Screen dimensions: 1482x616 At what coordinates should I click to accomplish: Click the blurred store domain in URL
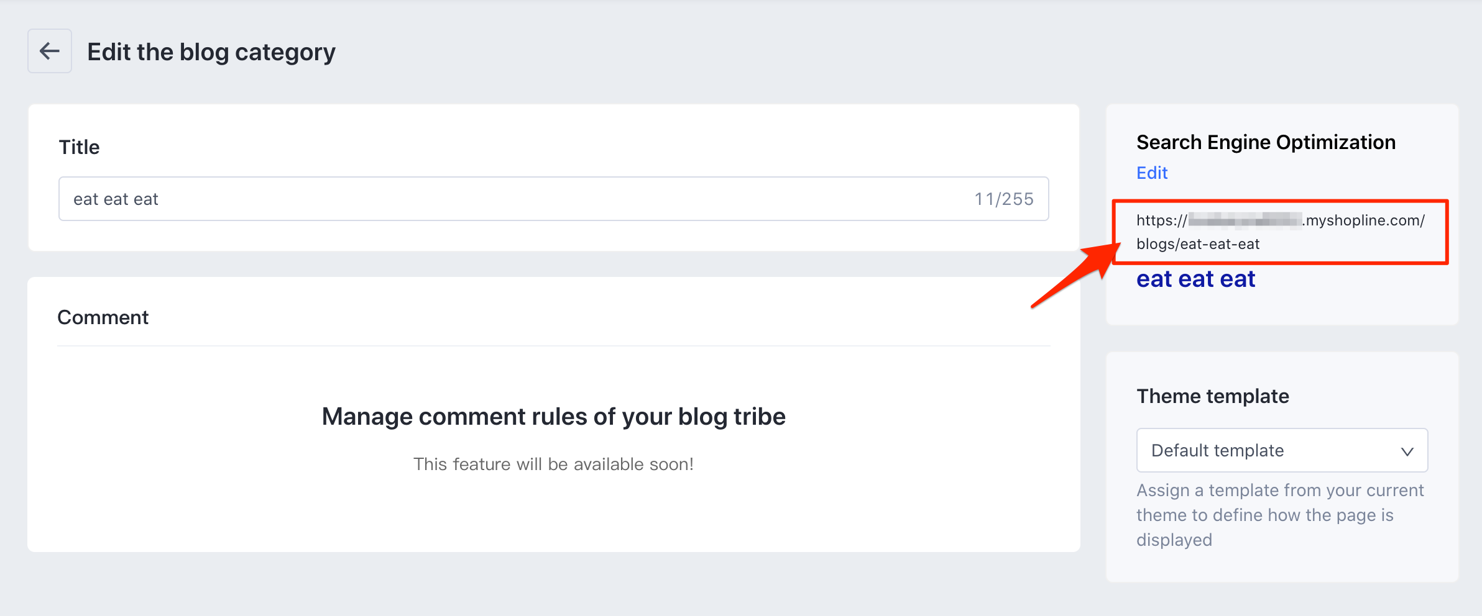(x=1245, y=220)
